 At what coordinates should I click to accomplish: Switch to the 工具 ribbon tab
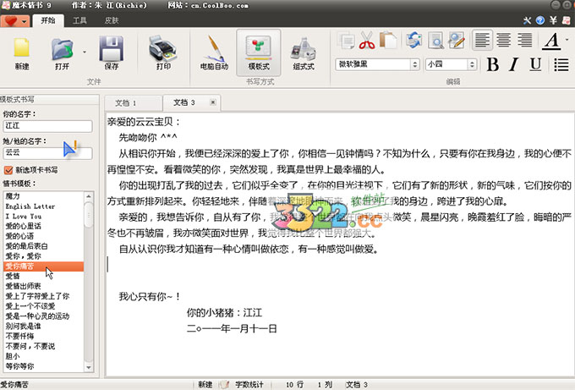pyautogui.click(x=79, y=20)
